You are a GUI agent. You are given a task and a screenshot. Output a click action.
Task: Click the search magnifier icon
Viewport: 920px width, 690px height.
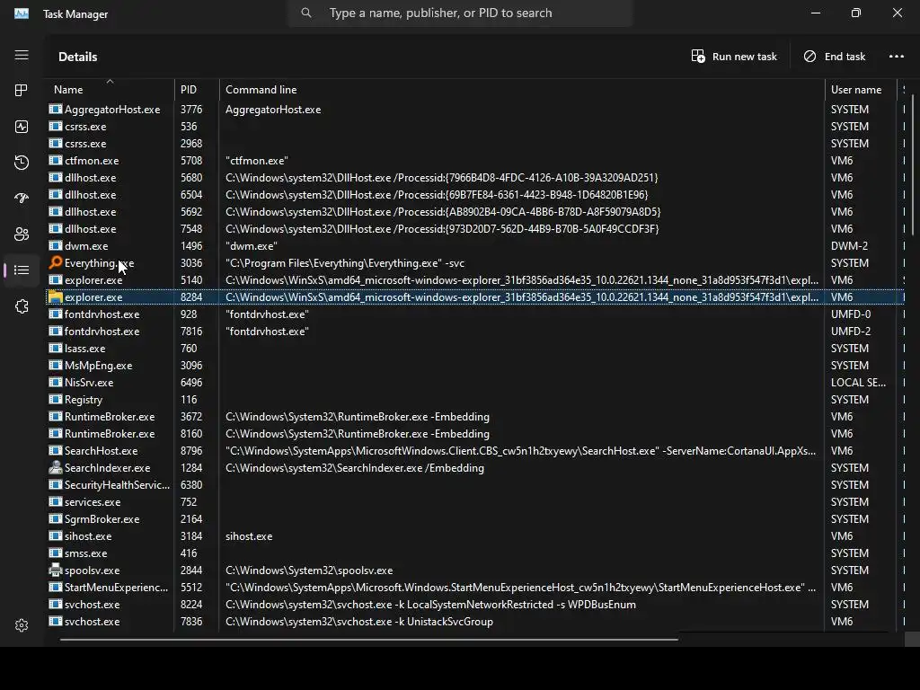(x=306, y=13)
